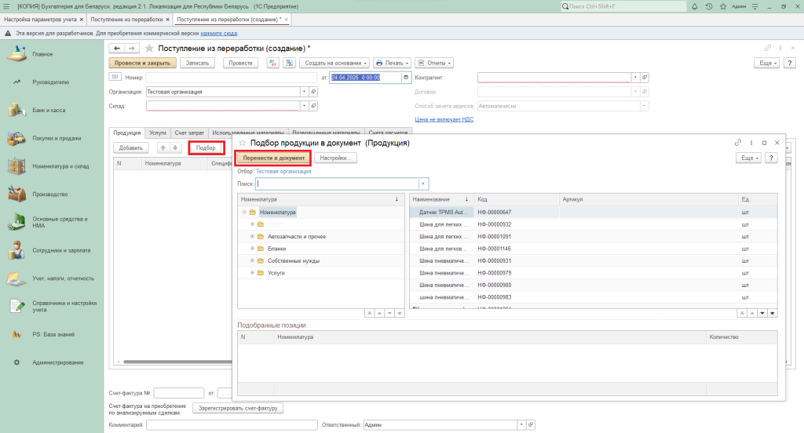This screenshot has width=804, height=433.
Task: Open the notifications bell in title bar
Action: pos(696,6)
